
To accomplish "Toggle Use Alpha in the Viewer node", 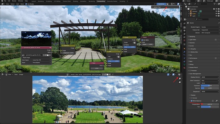I will [x=142, y=40].
